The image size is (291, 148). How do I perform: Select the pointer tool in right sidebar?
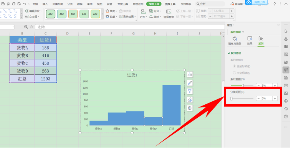coord(286,31)
